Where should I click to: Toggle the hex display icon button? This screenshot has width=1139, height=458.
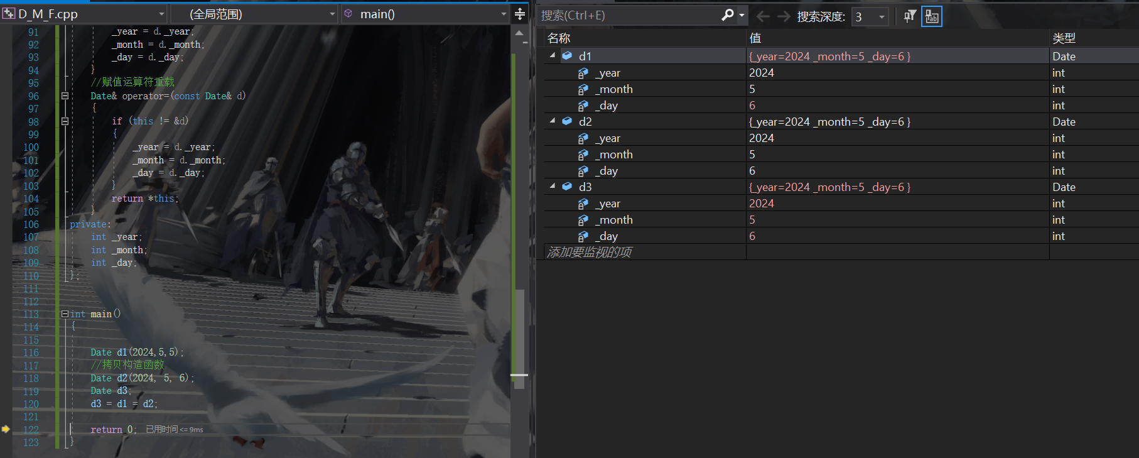(932, 16)
